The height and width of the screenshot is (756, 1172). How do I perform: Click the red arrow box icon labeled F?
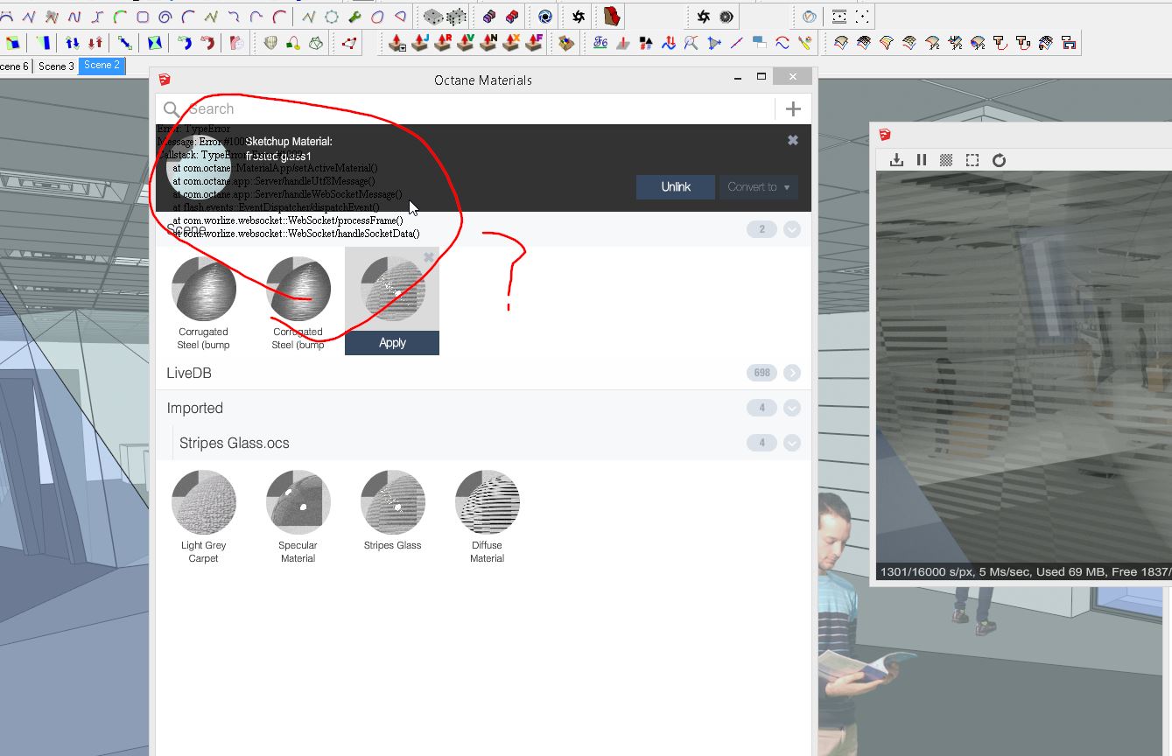click(x=534, y=42)
